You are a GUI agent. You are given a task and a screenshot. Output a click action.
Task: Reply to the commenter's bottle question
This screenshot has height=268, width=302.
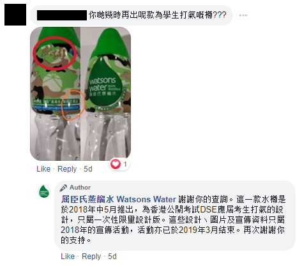(x=67, y=169)
